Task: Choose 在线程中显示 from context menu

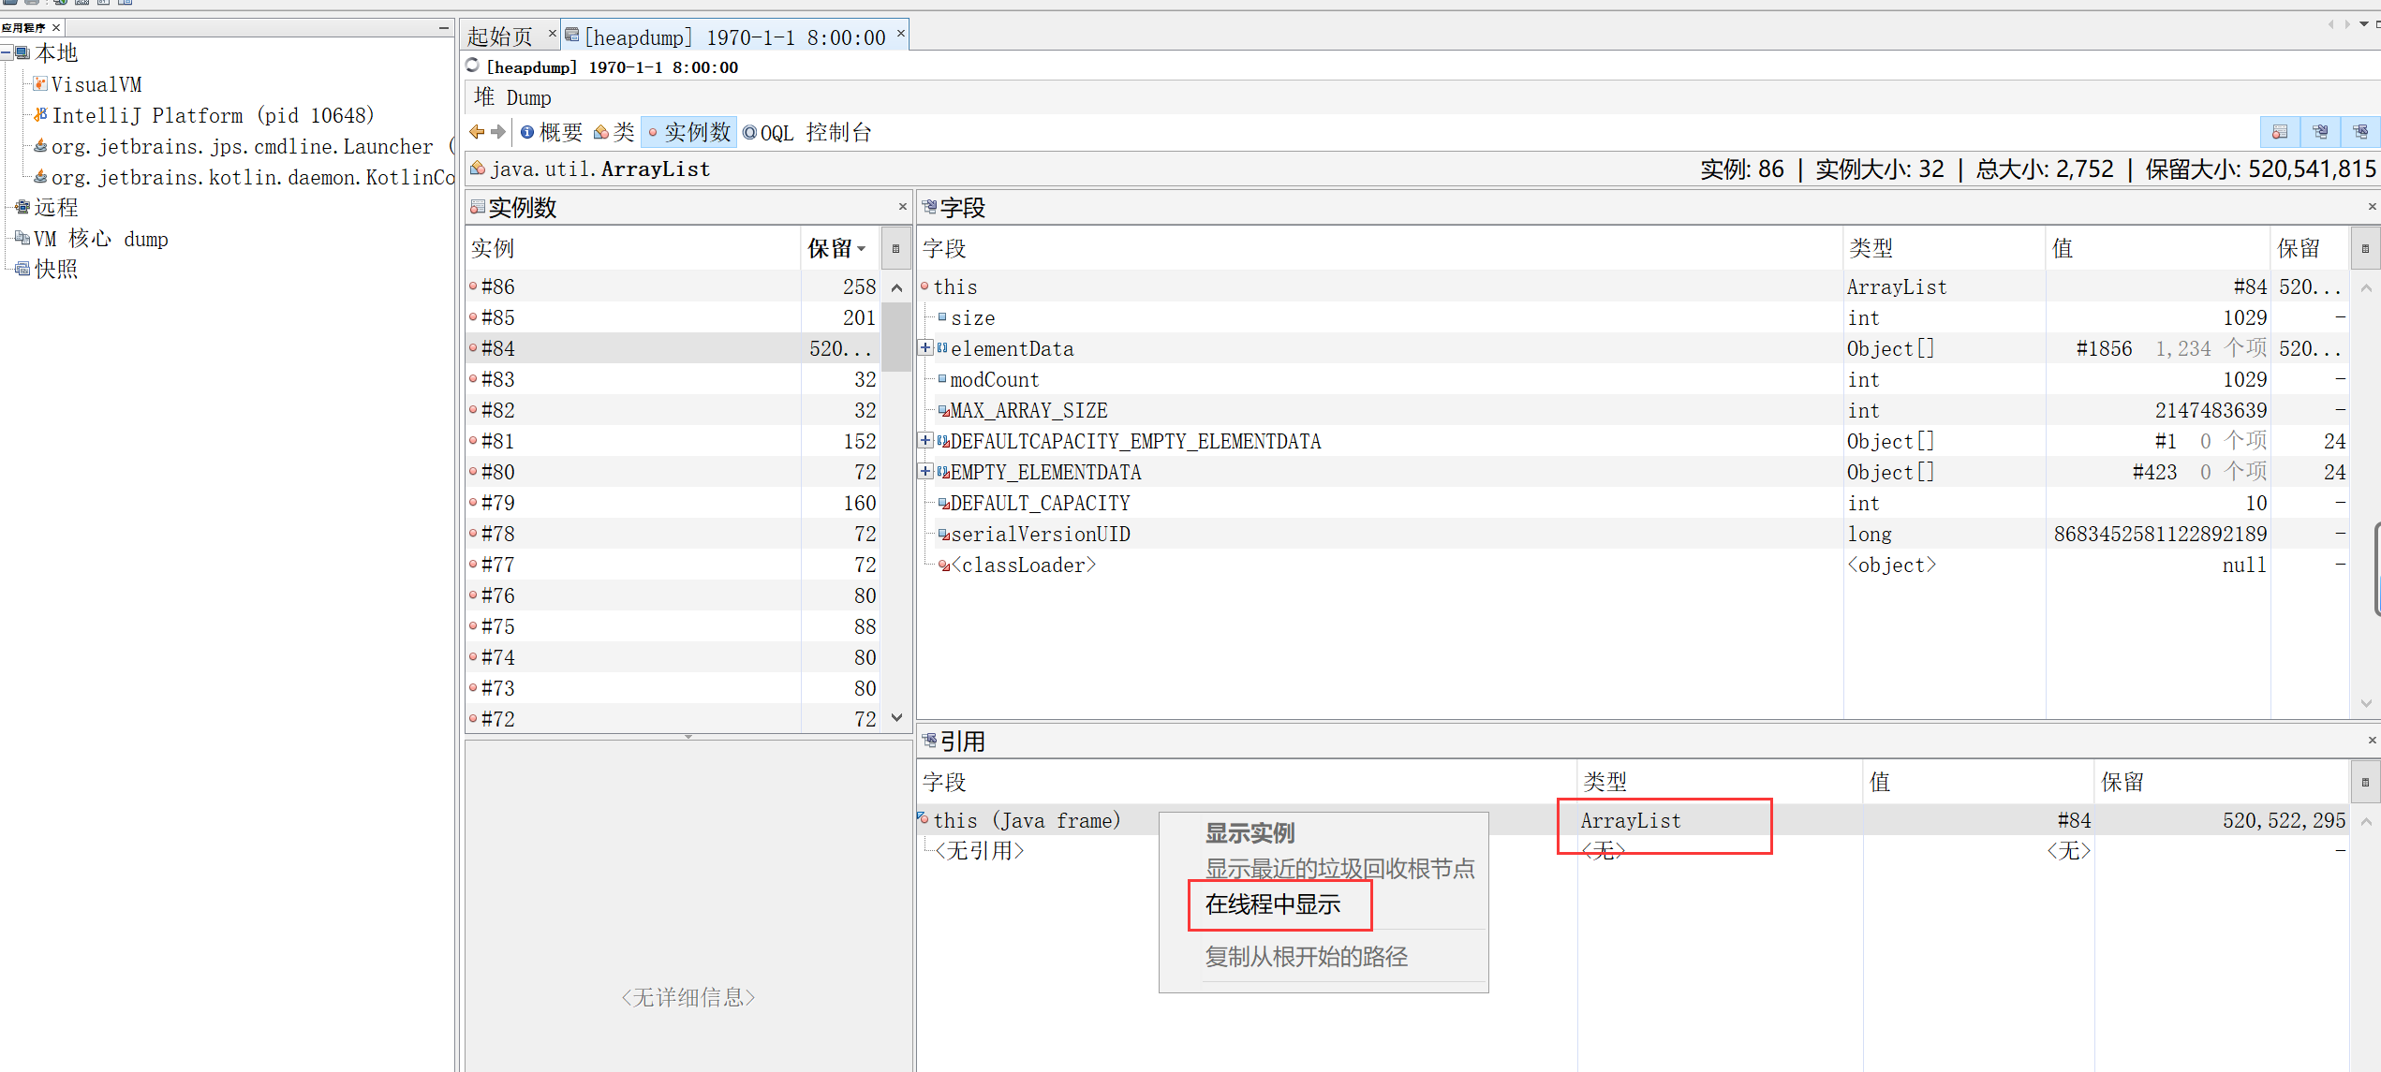Action: pos(1324,904)
